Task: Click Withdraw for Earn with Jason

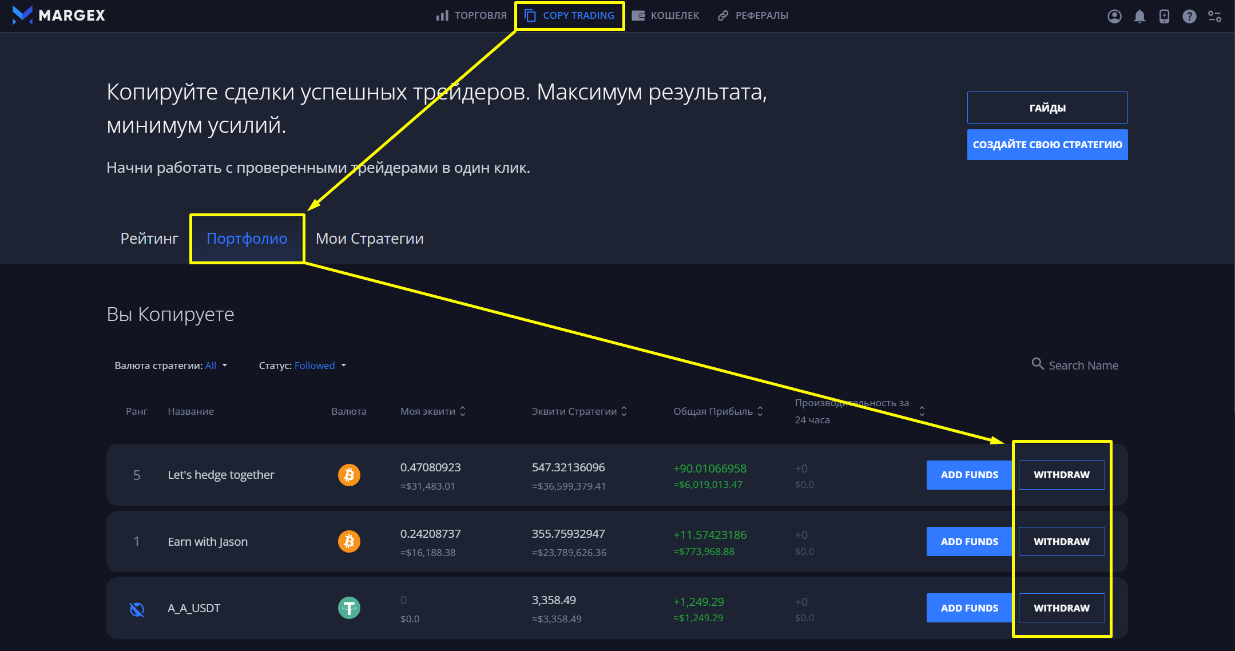Action: pos(1061,541)
